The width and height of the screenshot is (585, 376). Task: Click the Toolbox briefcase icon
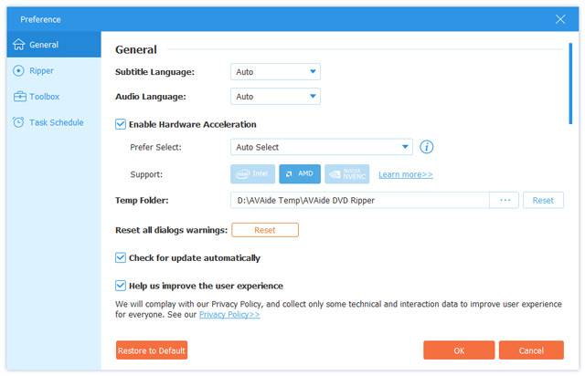[x=19, y=96]
